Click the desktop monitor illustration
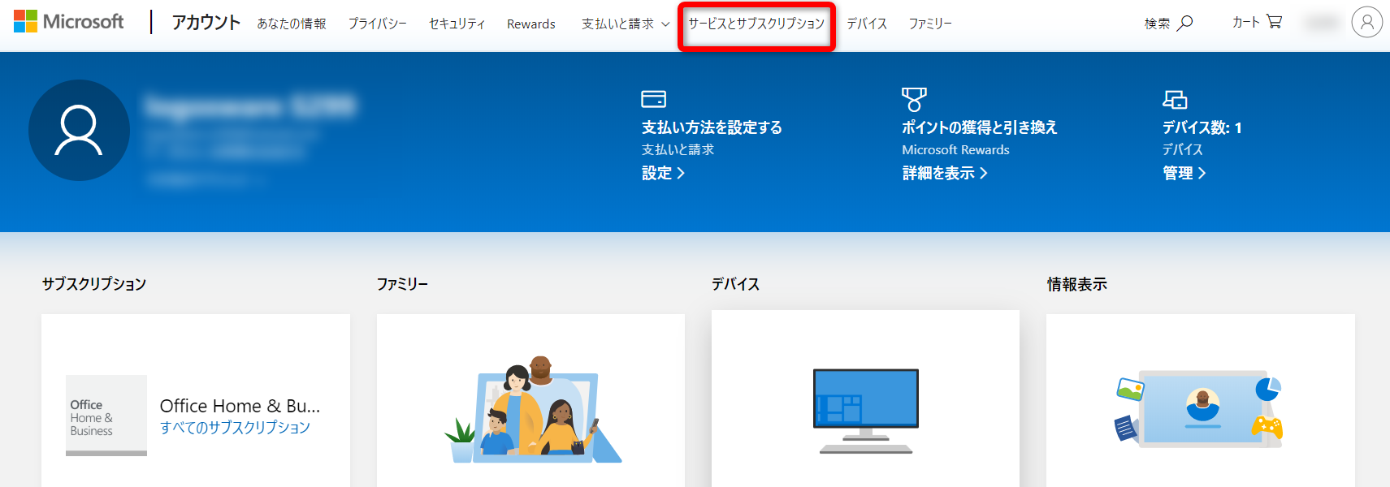Viewport: 1390px width, 487px height. 866,411
